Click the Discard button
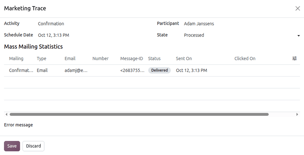This screenshot has width=304, height=155. pos(33,146)
